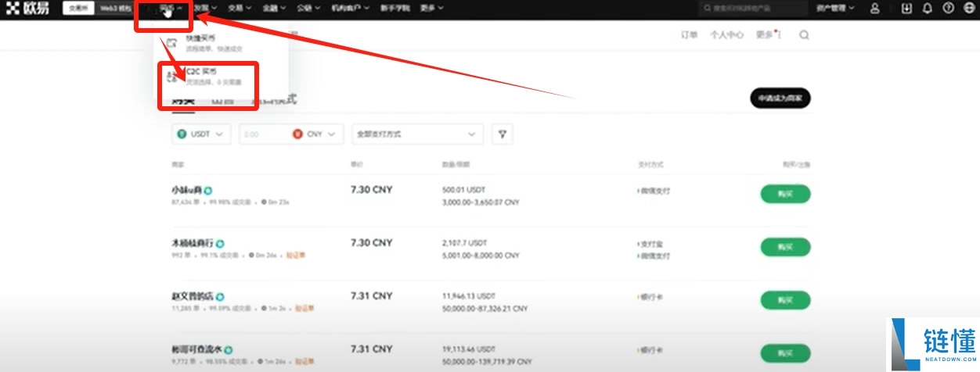Viewport: 980px width, 372px height.
Task: Click the 快捷买币 menu item icon
Action: 172,43
